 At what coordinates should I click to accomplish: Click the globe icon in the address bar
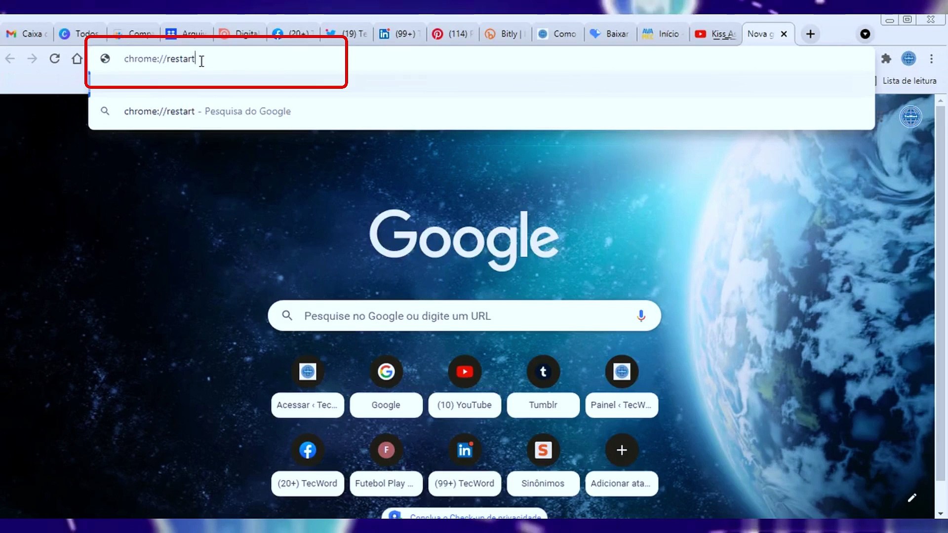tap(105, 59)
